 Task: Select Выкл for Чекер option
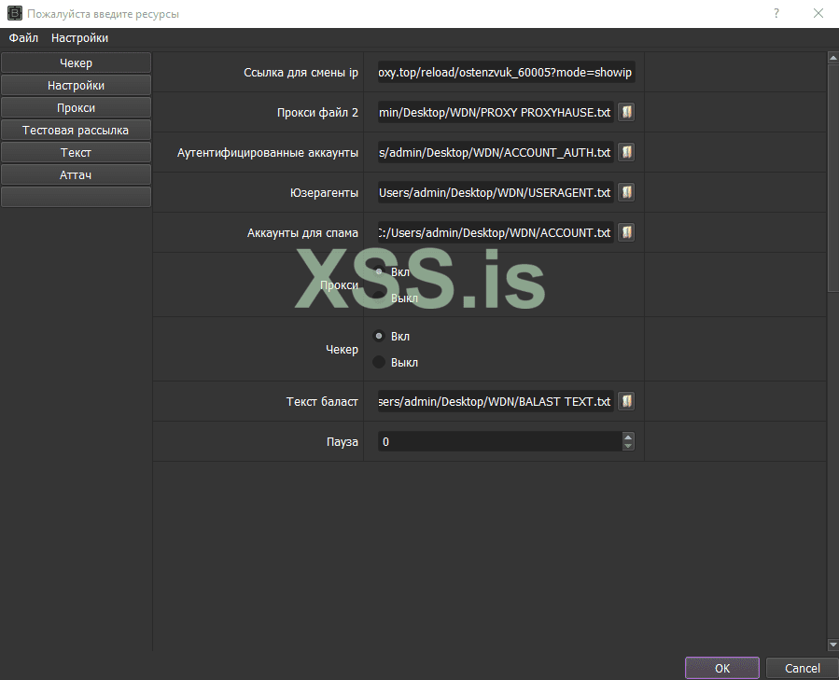point(379,362)
